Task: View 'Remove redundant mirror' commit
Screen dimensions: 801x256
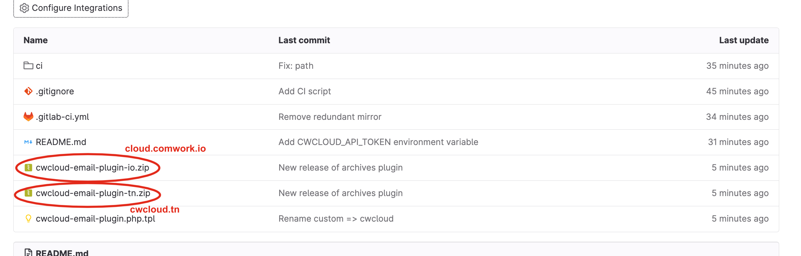Action: [x=330, y=117]
